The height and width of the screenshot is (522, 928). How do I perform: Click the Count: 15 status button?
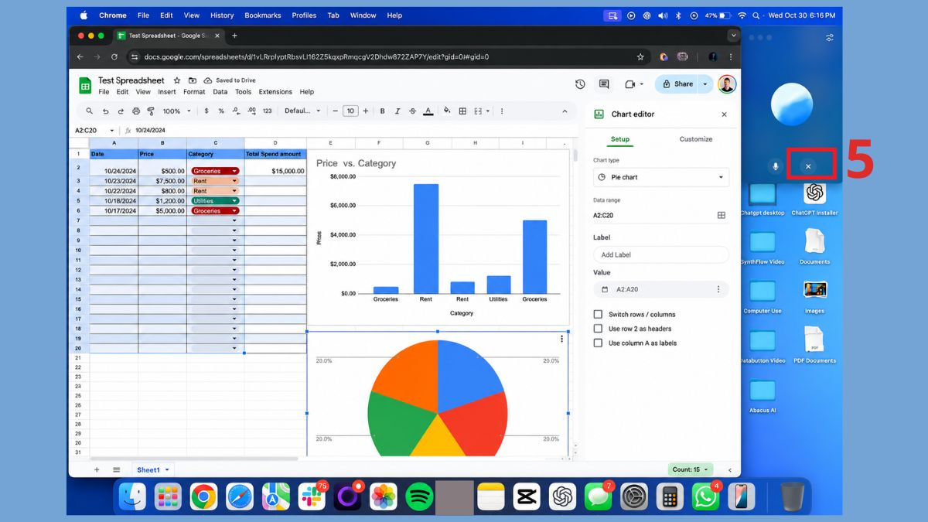point(691,469)
